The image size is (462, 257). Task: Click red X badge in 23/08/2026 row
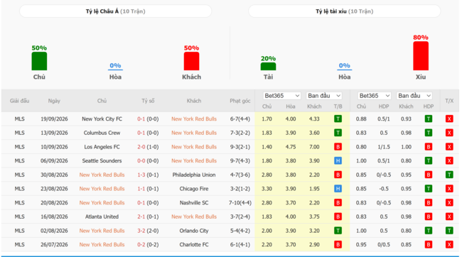pos(449,189)
